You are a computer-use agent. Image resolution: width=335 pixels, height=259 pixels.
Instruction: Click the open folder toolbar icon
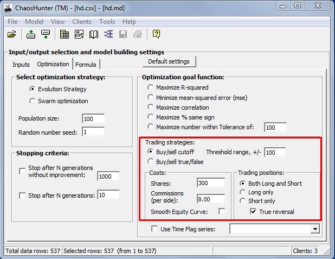[x=12, y=34]
